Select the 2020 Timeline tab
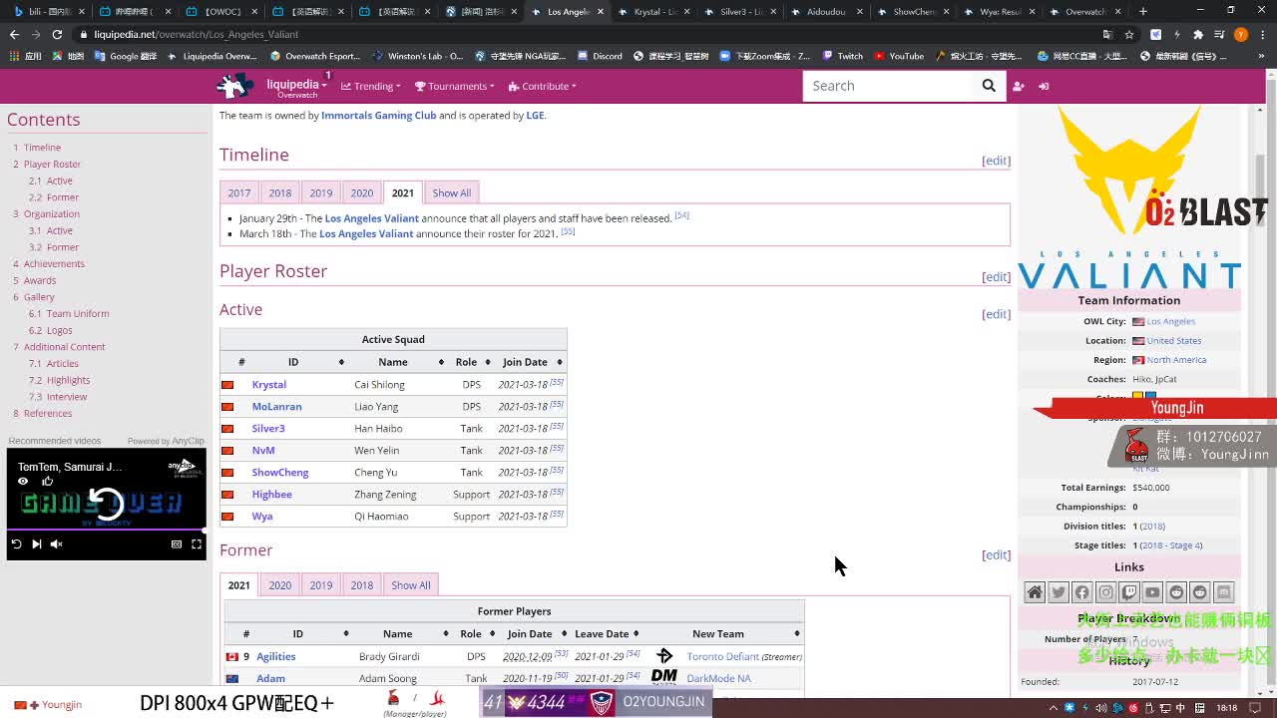This screenshot has height=718, width=1277. click(362, 192)
